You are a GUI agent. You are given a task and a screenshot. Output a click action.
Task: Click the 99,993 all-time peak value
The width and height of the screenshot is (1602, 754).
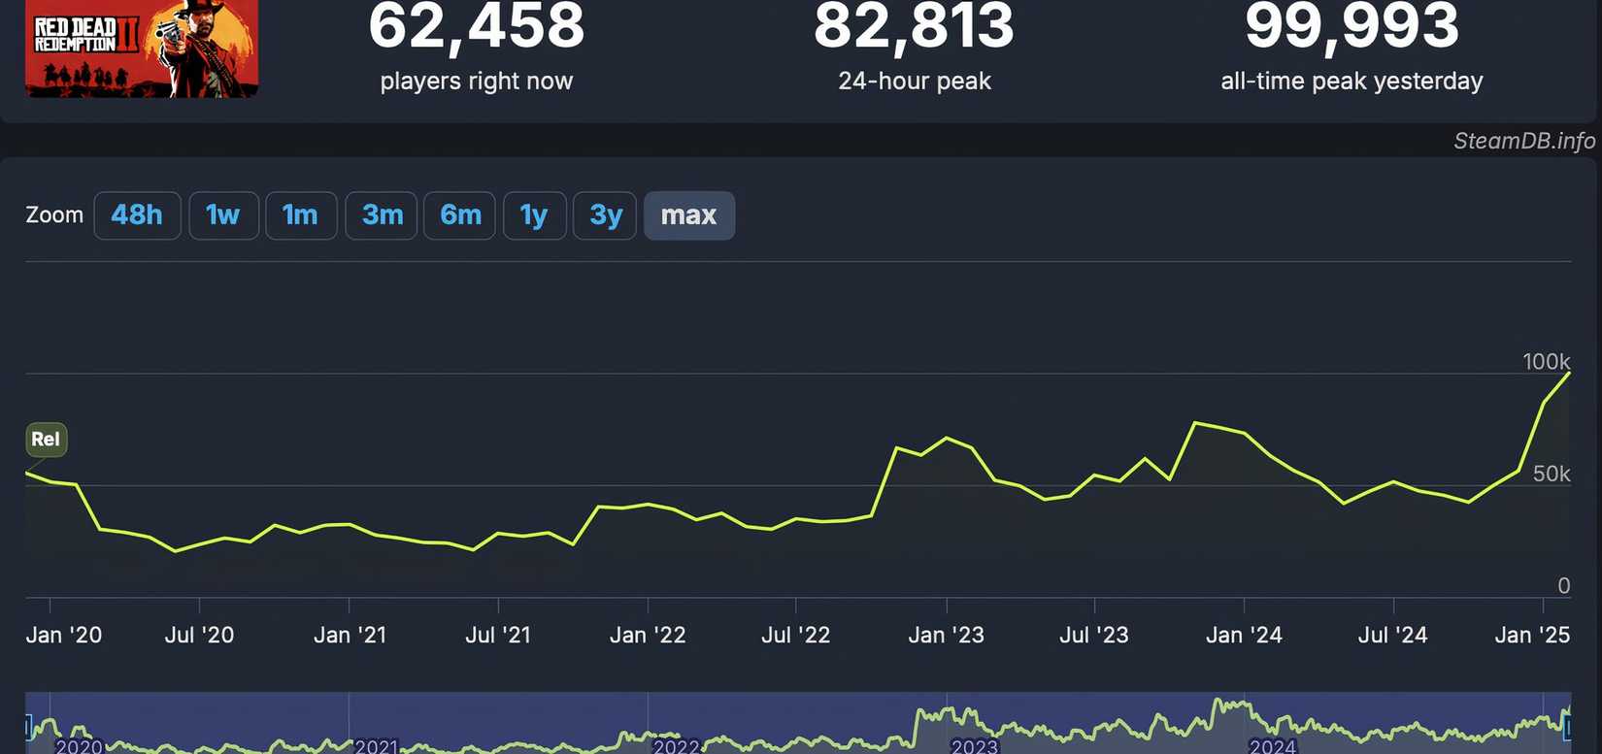click(x=1352, y=26)
